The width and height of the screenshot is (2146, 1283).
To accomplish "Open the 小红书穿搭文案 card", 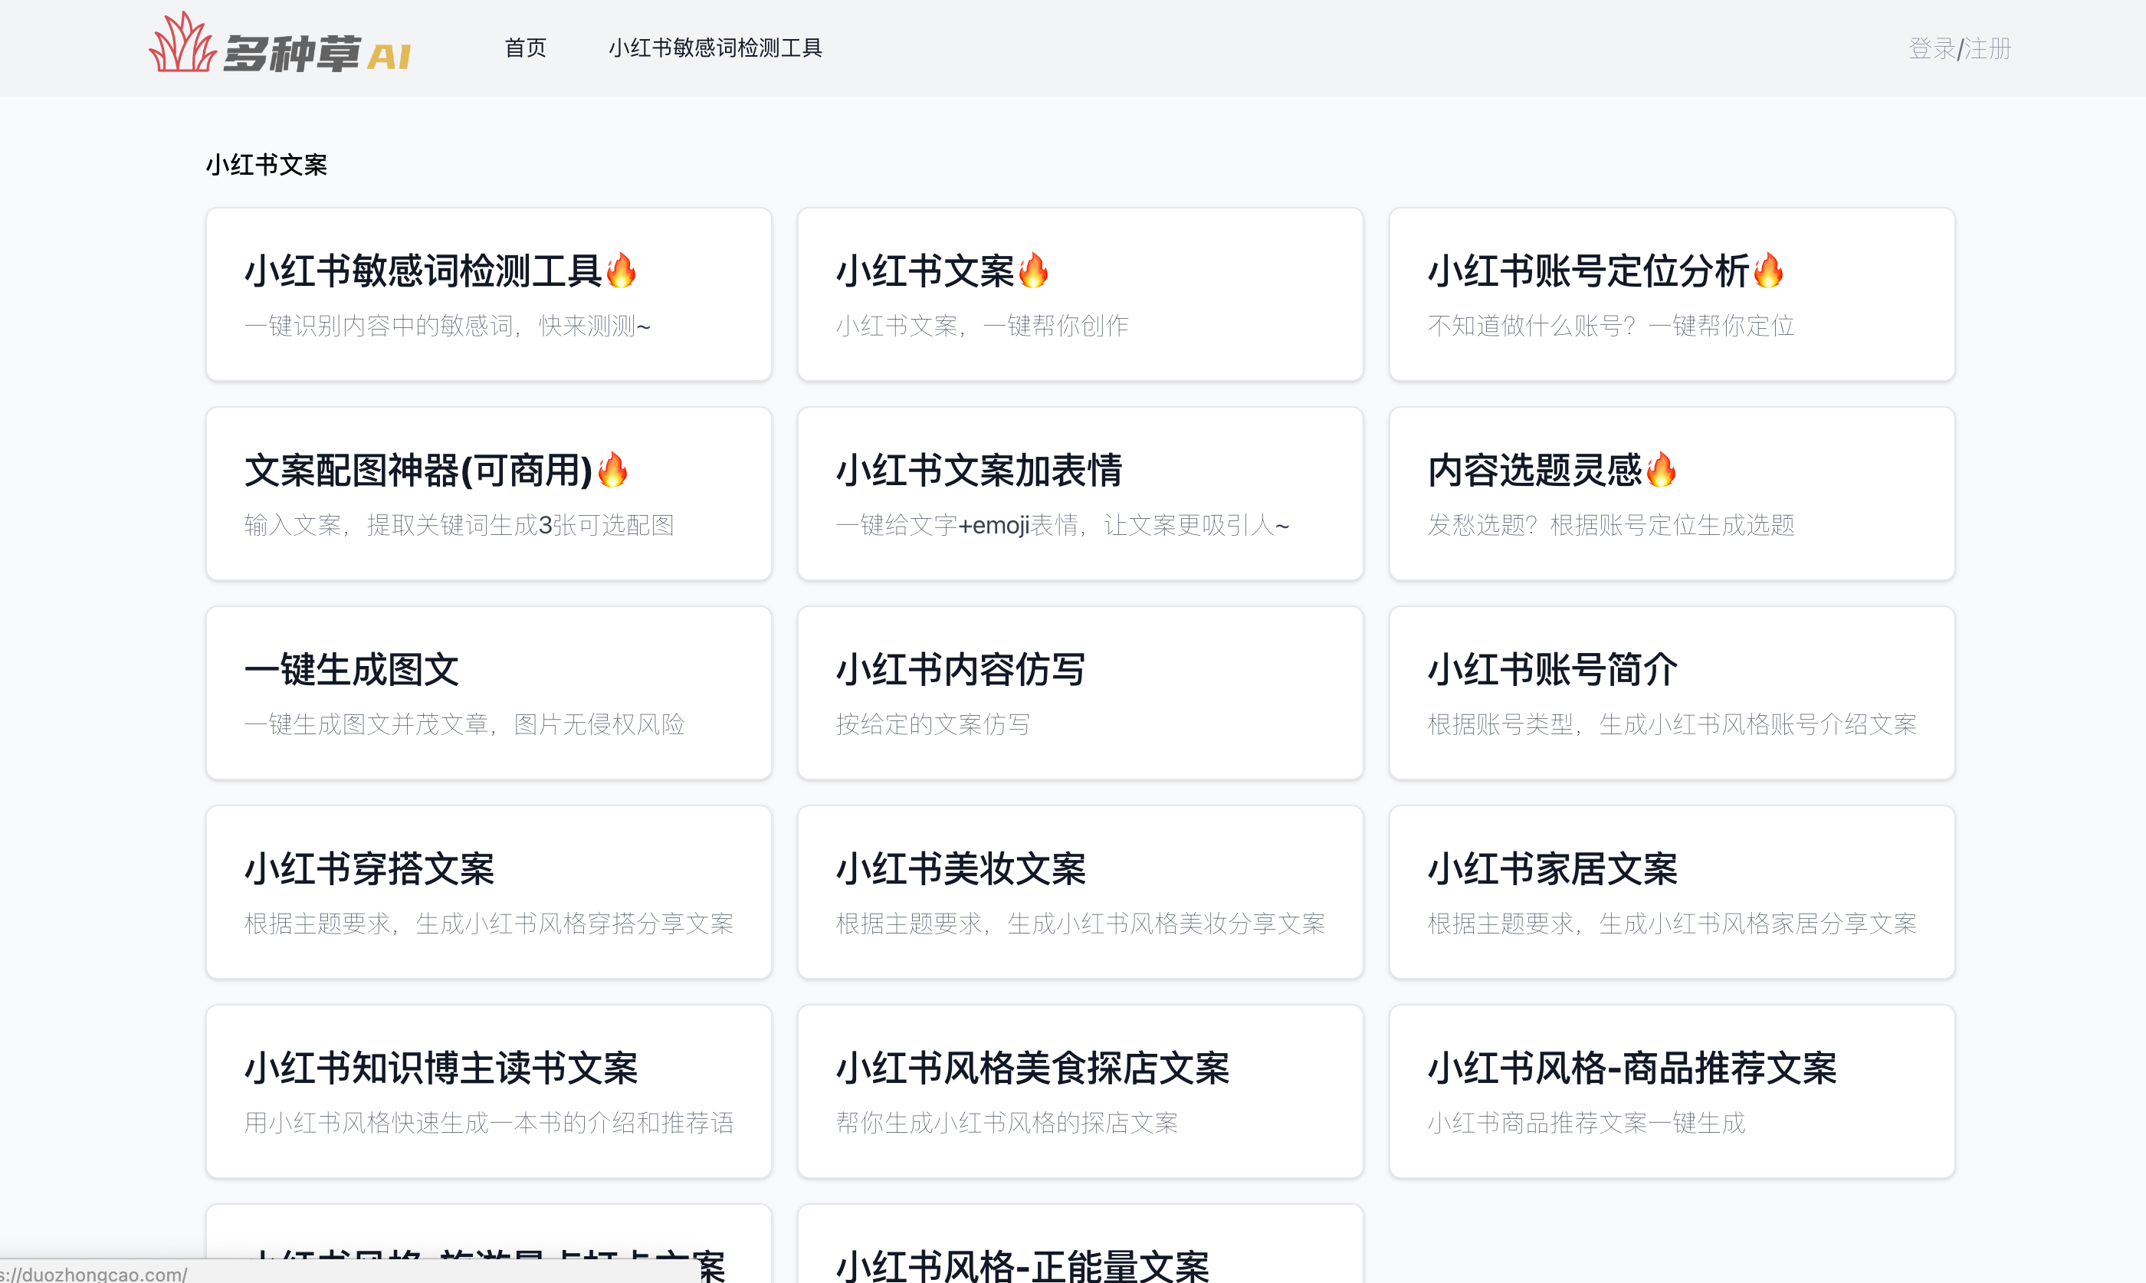I will [x=488, y=892].
